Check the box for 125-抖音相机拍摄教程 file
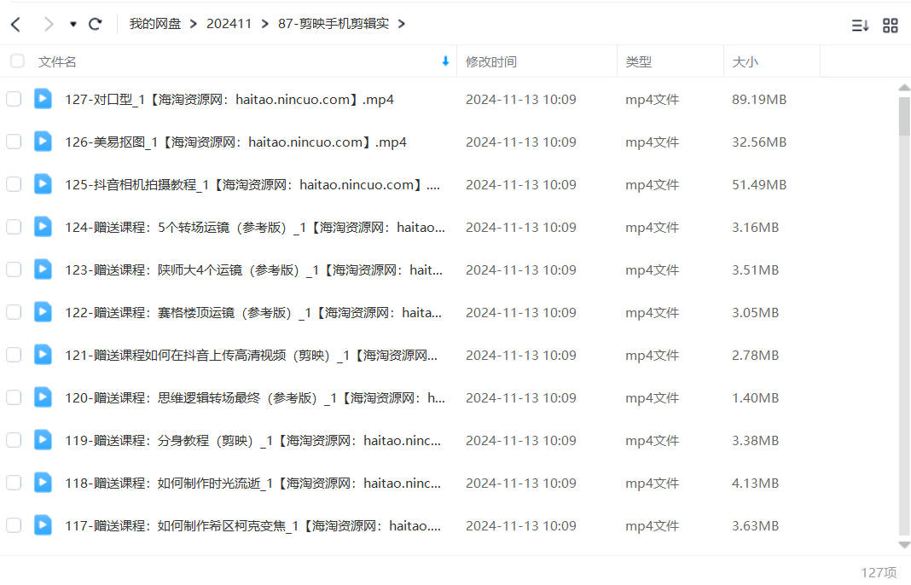Image resolution: width=911 pixels, height=585 pixels. click(x=14, y=184)
